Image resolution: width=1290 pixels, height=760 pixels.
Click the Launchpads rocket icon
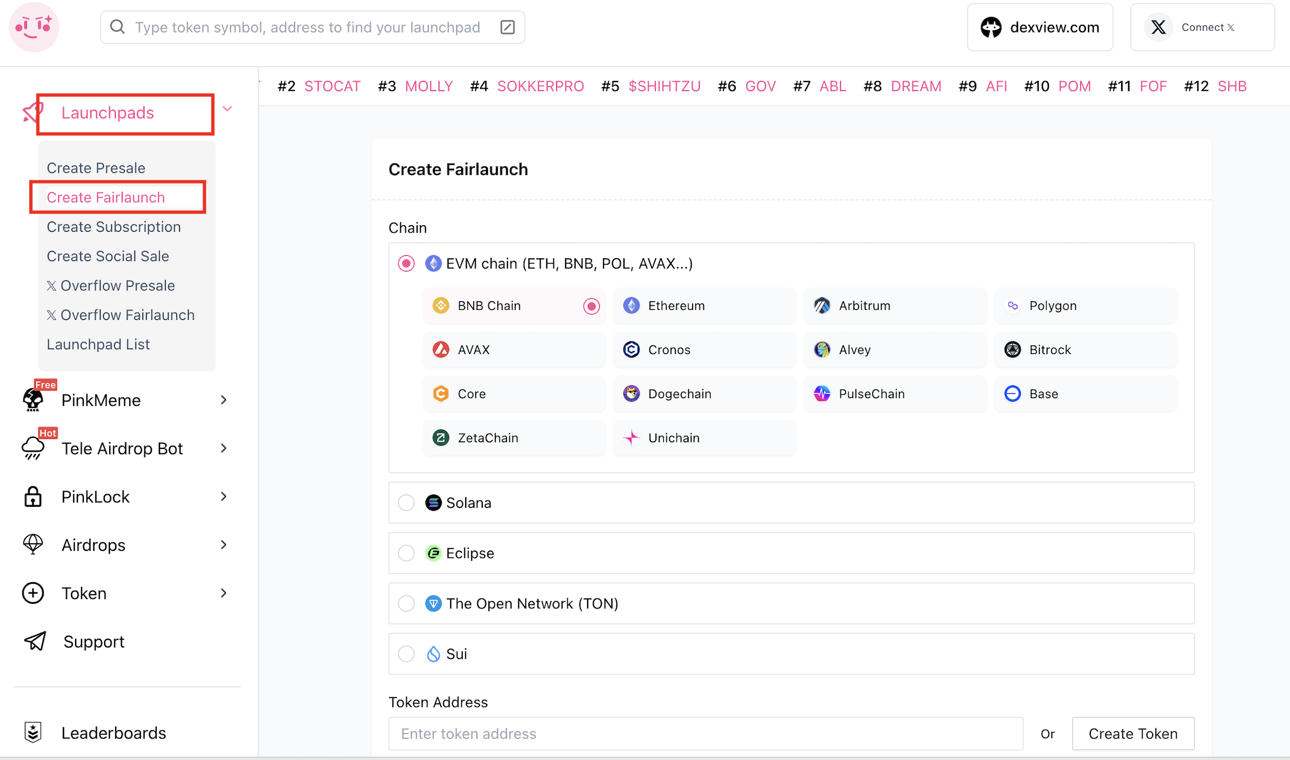click(x=32, y=112)
